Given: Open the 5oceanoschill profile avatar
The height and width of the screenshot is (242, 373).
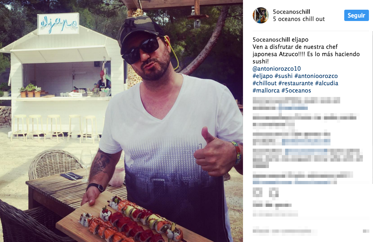Looking at the screenshot, I should pyautogui.click(x=261, y=15).
